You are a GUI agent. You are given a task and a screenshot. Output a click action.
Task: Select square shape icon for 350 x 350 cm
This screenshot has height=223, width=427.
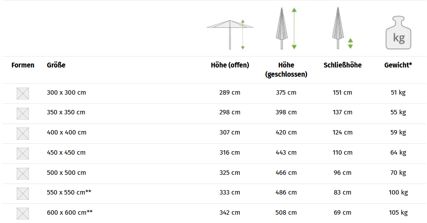[22, 113]
